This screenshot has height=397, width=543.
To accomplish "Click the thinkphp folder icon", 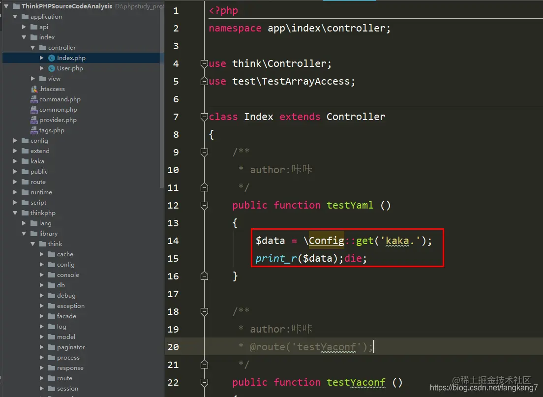I will [25, 213].
